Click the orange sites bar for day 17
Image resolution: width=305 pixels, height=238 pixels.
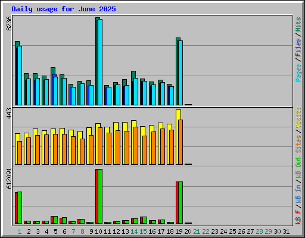point(163,146)
